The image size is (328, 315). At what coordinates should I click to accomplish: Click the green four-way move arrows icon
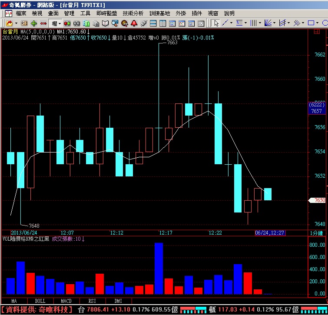click(x=34, y=23)
